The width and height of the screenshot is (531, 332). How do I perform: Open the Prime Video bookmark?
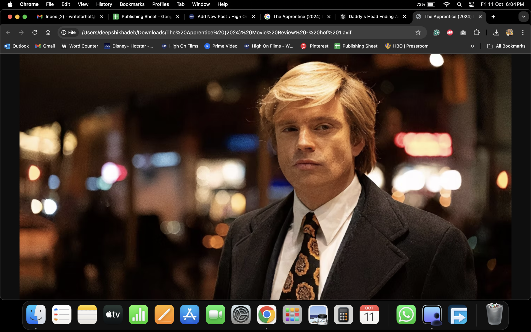221,46
